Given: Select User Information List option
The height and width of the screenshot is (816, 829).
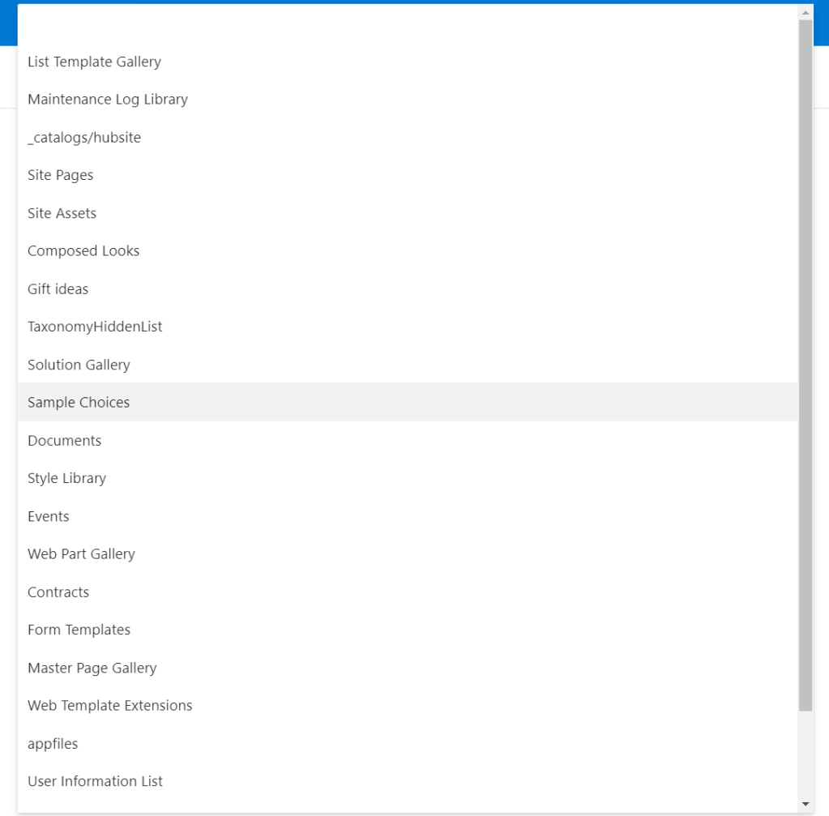Looking at the screenshot, I should tap(96, 781).
